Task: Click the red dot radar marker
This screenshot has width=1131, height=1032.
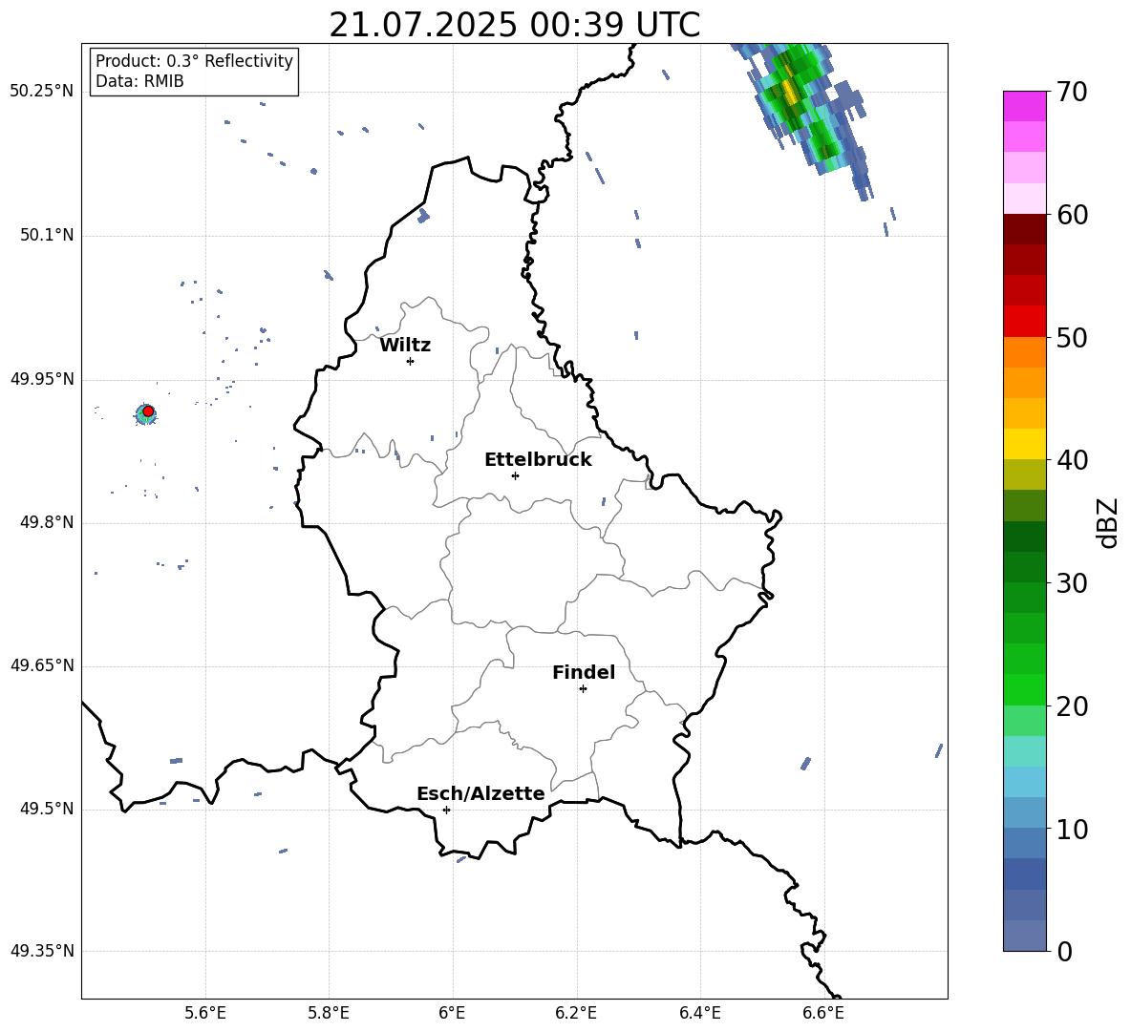Action: pyautogui.click(x=148, y=411)
